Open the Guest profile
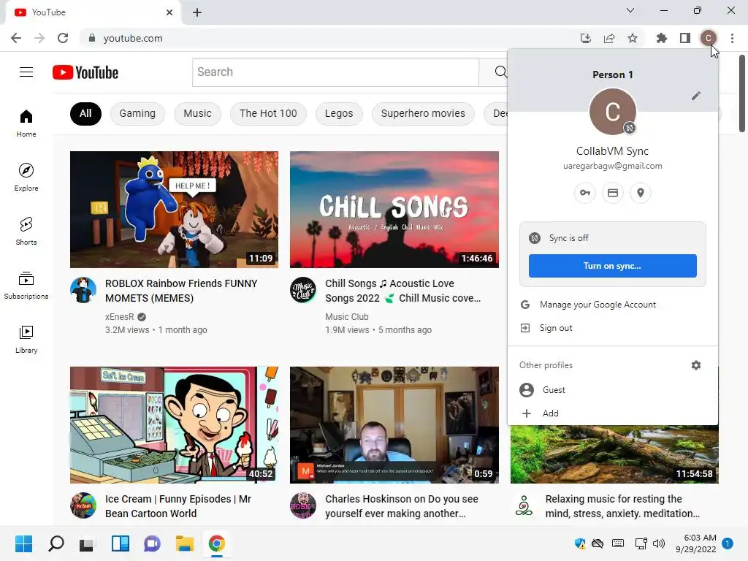 613,390
